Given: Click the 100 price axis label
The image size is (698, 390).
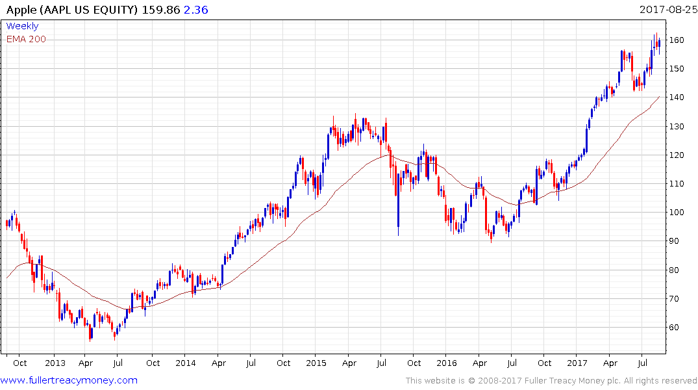Looking at the screenshot, I should pos(677,212).
